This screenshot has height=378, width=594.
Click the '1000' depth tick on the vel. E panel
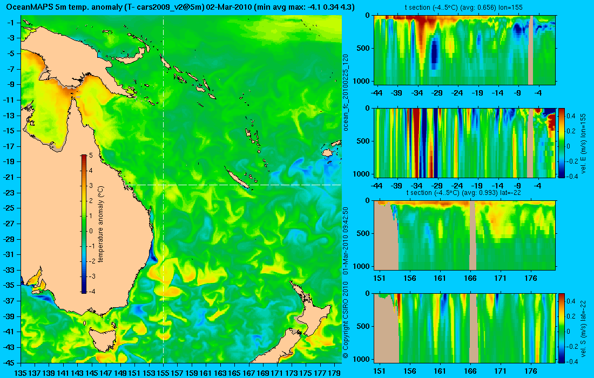362,174
